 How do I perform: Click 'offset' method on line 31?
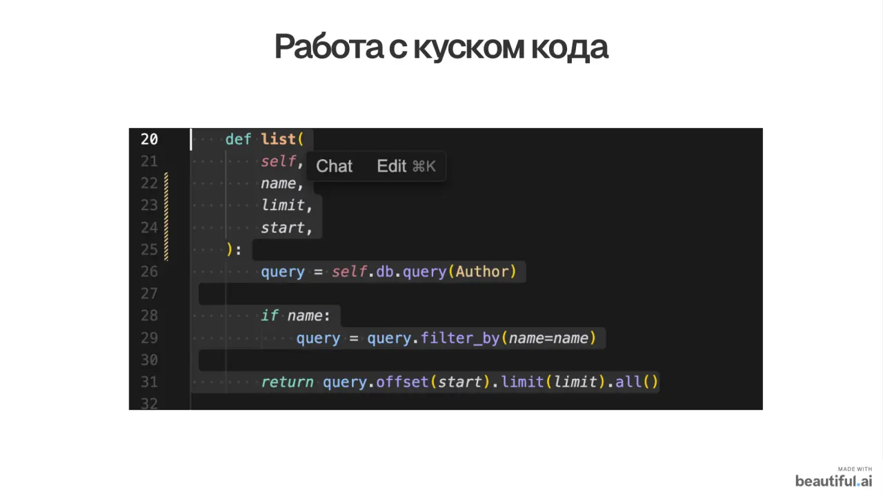click(402, 382)
